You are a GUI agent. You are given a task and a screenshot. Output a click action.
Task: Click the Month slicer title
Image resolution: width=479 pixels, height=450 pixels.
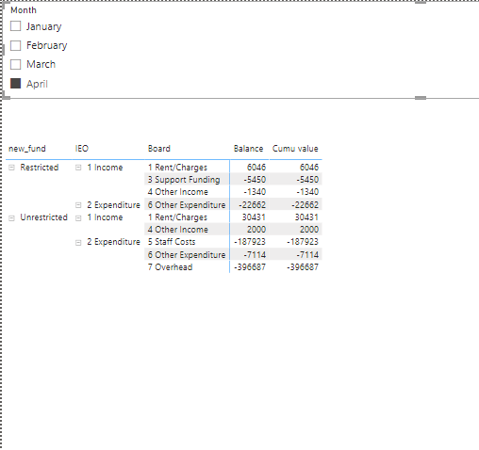24,10
